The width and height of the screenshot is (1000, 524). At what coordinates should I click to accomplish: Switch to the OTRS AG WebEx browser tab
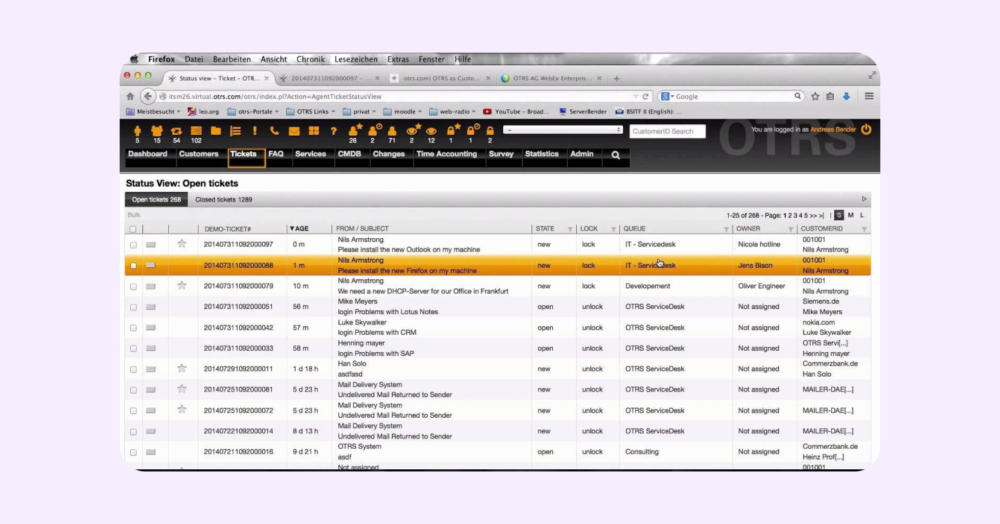pos(552,79)
